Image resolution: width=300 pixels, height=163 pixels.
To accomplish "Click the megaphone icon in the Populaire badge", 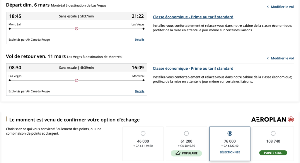I will pos(178,153).
